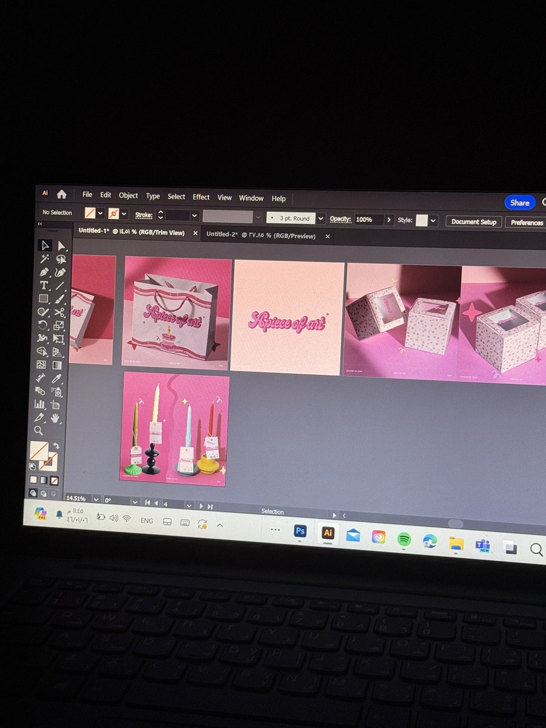The image size is (546, 728).
Task: Select the Blend tool
Action: [40, 391]
